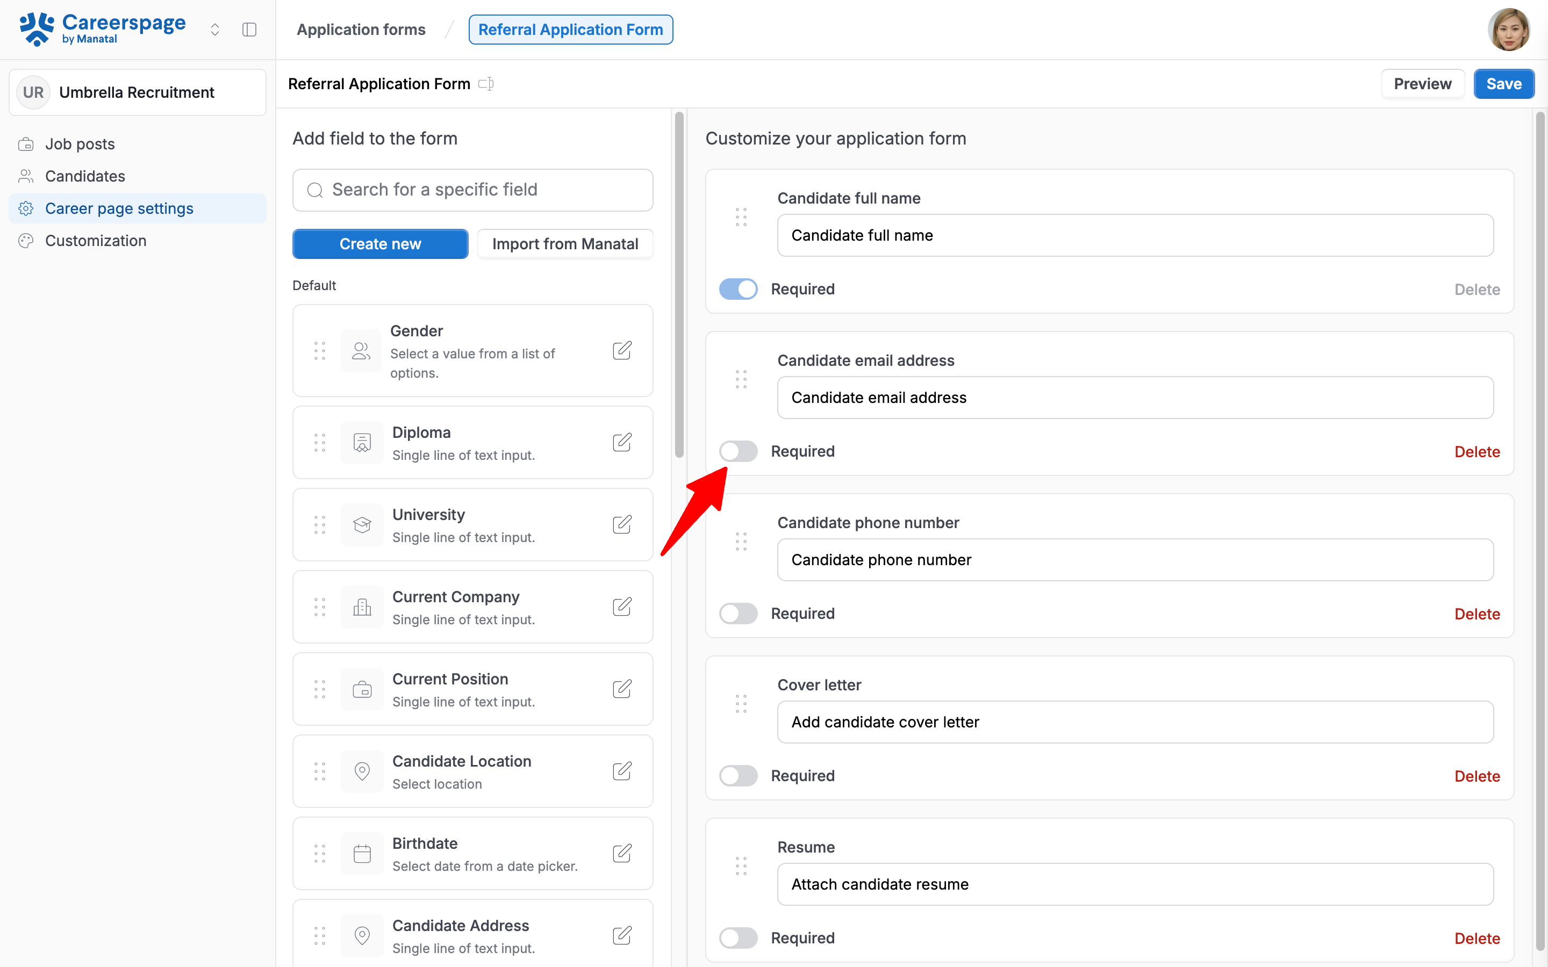Click the University graduation cap icon

coord(362,524)
